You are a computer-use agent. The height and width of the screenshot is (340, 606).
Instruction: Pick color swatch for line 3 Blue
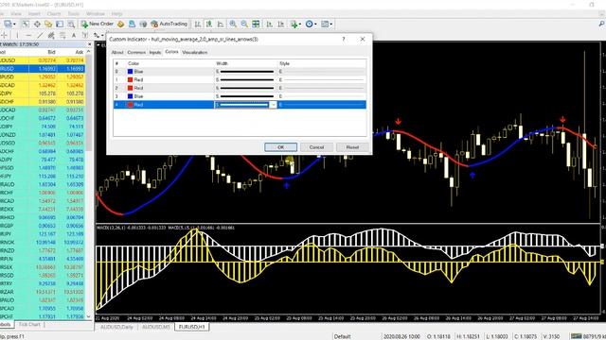pos(131,96)
